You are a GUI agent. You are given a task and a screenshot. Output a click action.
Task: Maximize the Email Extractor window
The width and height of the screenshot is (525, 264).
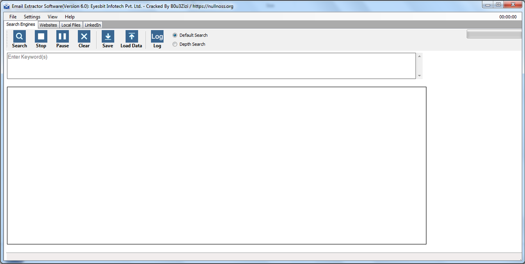(x=498, y=5)
